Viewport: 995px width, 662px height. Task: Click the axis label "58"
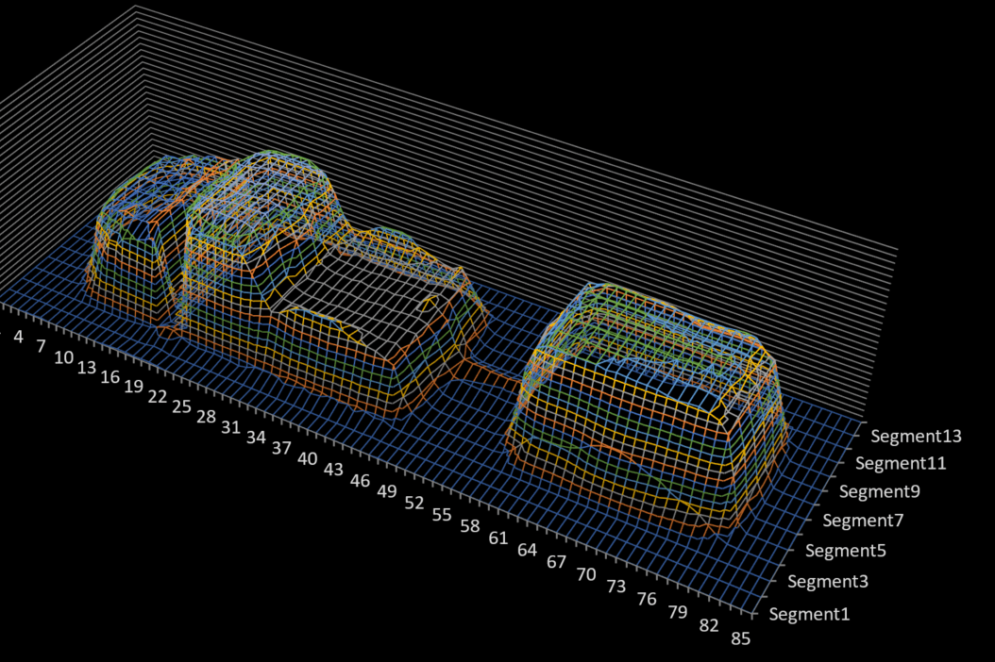pyautogui.click(x=469, y=525)
